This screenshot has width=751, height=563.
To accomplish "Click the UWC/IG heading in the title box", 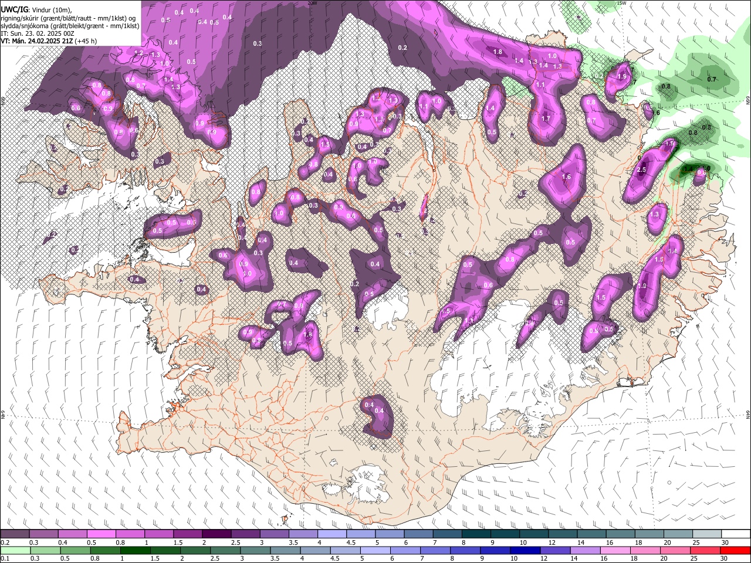I will click(14, 9).
